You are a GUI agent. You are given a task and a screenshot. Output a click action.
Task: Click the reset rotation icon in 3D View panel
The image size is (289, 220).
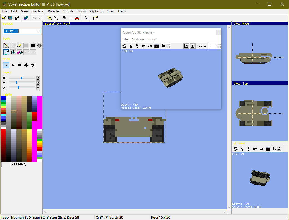tap(235, 149)
